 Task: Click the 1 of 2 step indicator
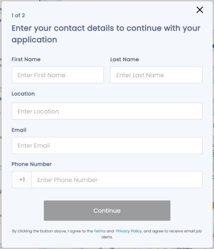18,15
